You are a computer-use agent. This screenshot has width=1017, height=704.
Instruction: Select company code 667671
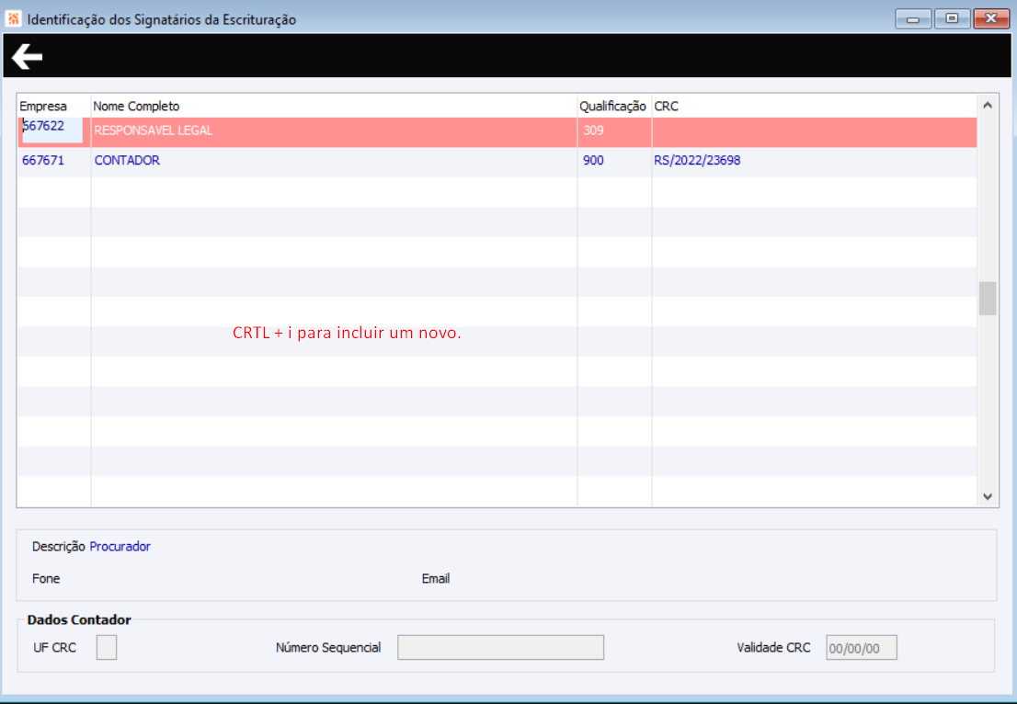pos(43,160)
